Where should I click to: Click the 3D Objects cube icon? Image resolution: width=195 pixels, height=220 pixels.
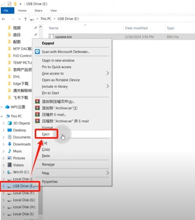10,123
